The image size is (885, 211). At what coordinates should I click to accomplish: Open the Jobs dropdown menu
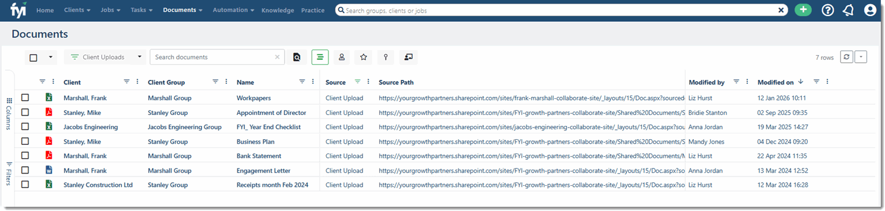(x=111, y=10)
